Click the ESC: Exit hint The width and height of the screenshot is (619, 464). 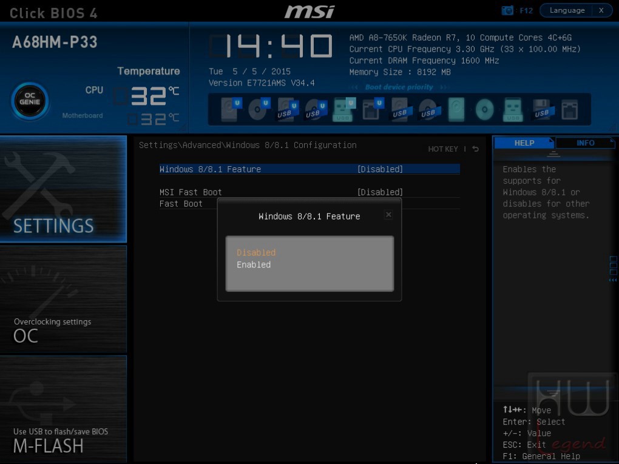[x=524, y=445]
